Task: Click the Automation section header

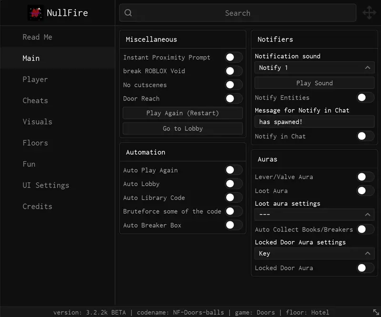Action: 146,152
